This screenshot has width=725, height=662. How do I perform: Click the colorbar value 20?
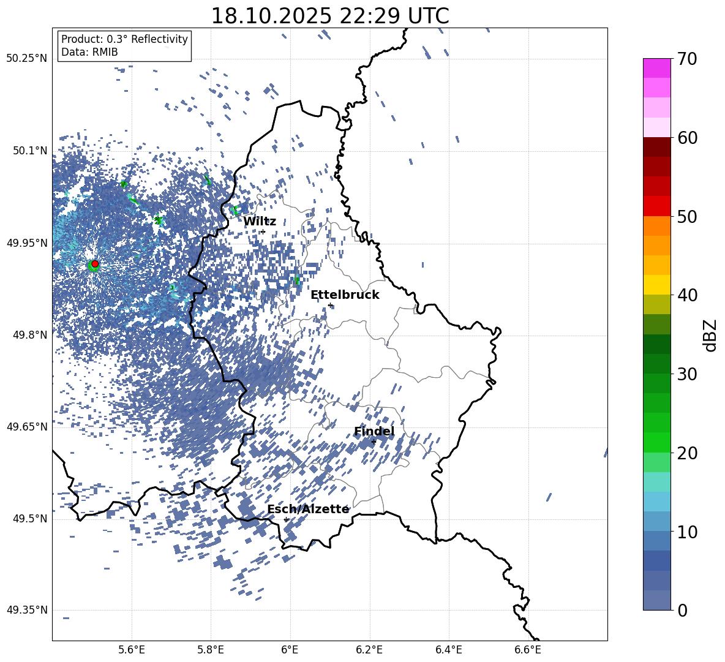click(688, 453)
